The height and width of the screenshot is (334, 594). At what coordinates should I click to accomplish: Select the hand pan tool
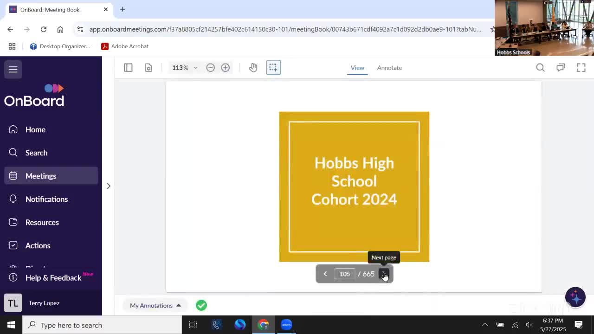[x=253, y=68]
